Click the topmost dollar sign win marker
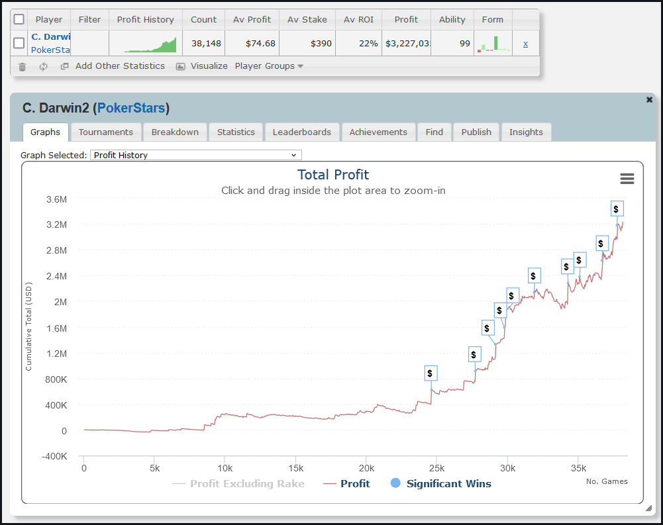Viewport: 663px width, 525px height. pos(616,209)
